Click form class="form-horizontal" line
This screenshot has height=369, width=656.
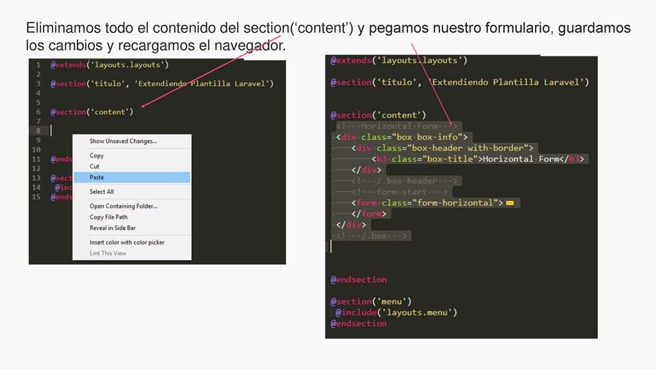pyautogui.click(x=427, y=202)
